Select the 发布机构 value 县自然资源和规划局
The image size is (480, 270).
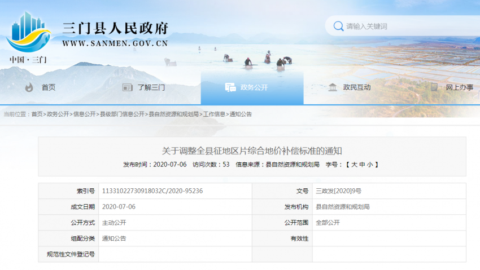pyautogui.click(x=343, y=207)
